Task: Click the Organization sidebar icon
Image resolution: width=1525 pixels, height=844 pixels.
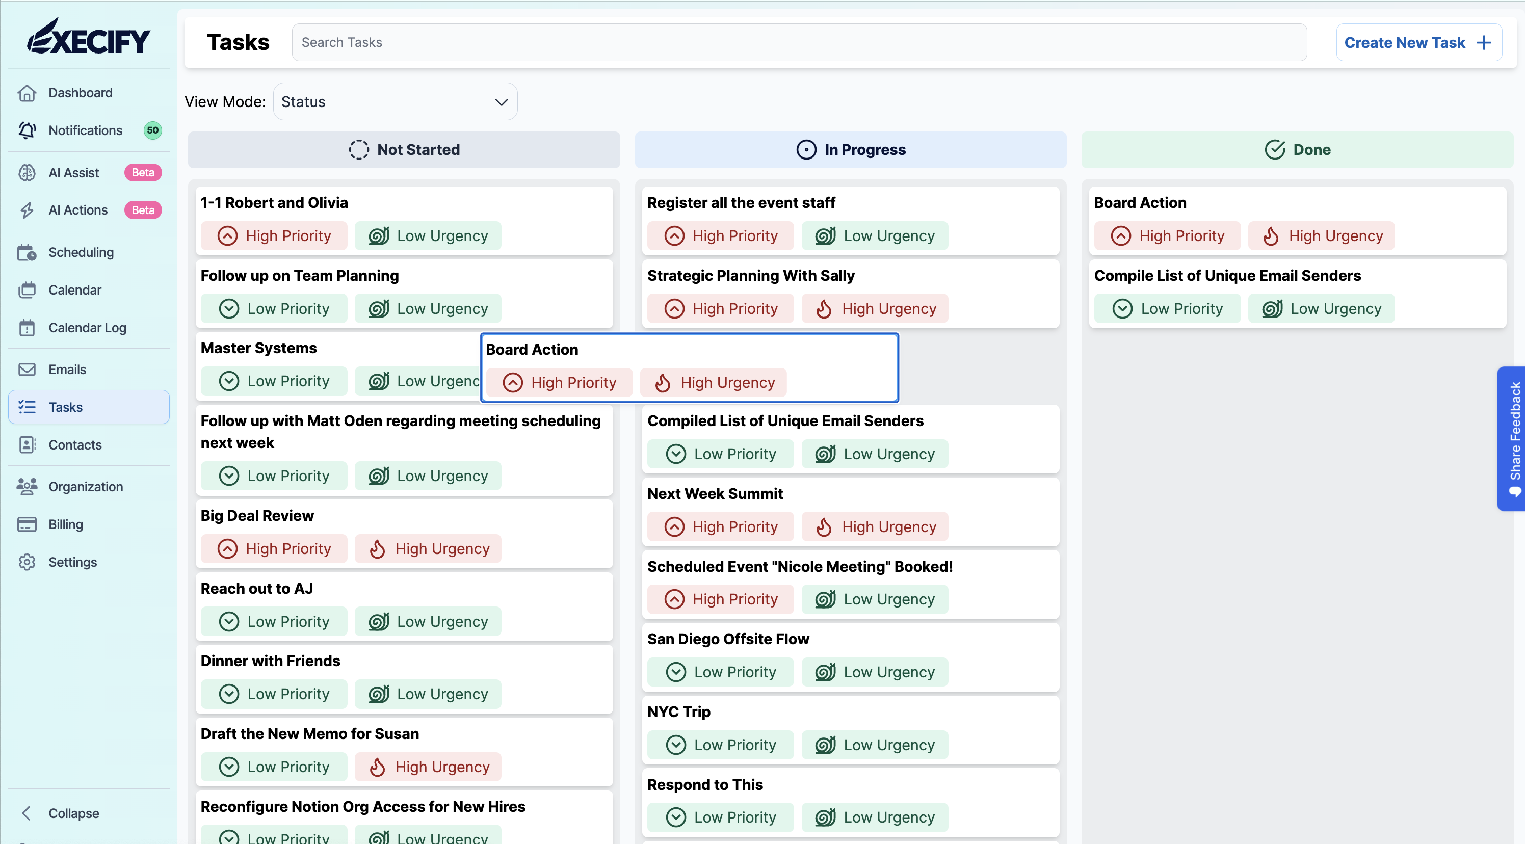Action: (28, 485)
